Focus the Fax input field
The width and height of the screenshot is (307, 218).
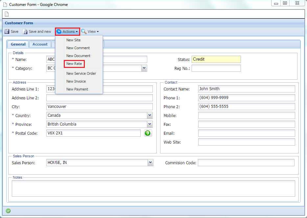[x=247, y=124]
